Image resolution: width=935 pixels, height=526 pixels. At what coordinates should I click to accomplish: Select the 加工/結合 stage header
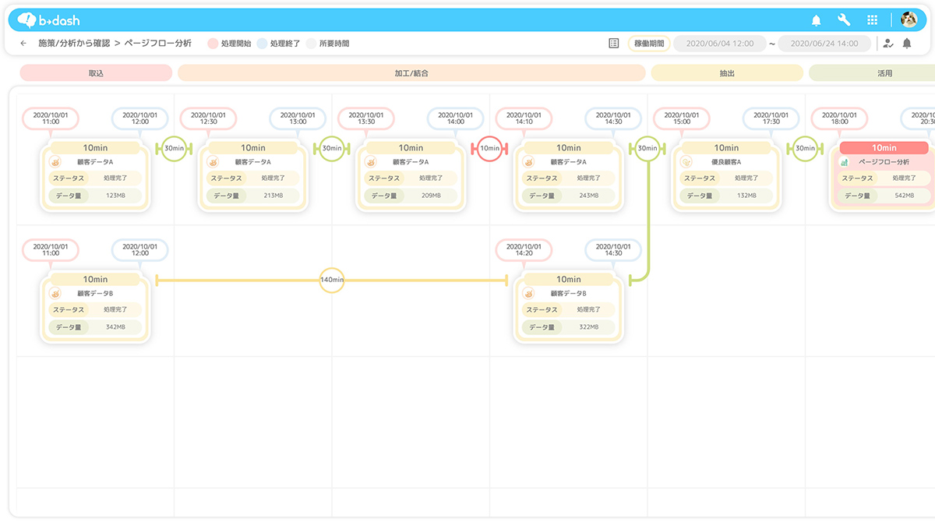click(411, 73)
